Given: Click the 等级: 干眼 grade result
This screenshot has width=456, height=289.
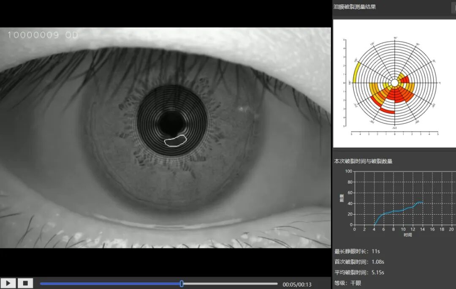Looking at the screenshot, I should (348, 283).
